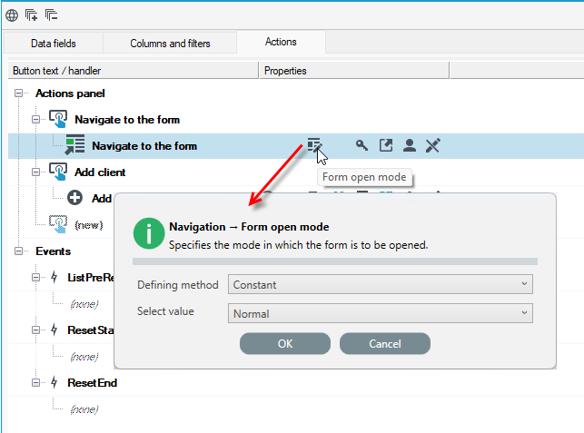Click OK in the Form open mode dialog
The height and width of the screenshot is (433, 584).
pos(285,343)
